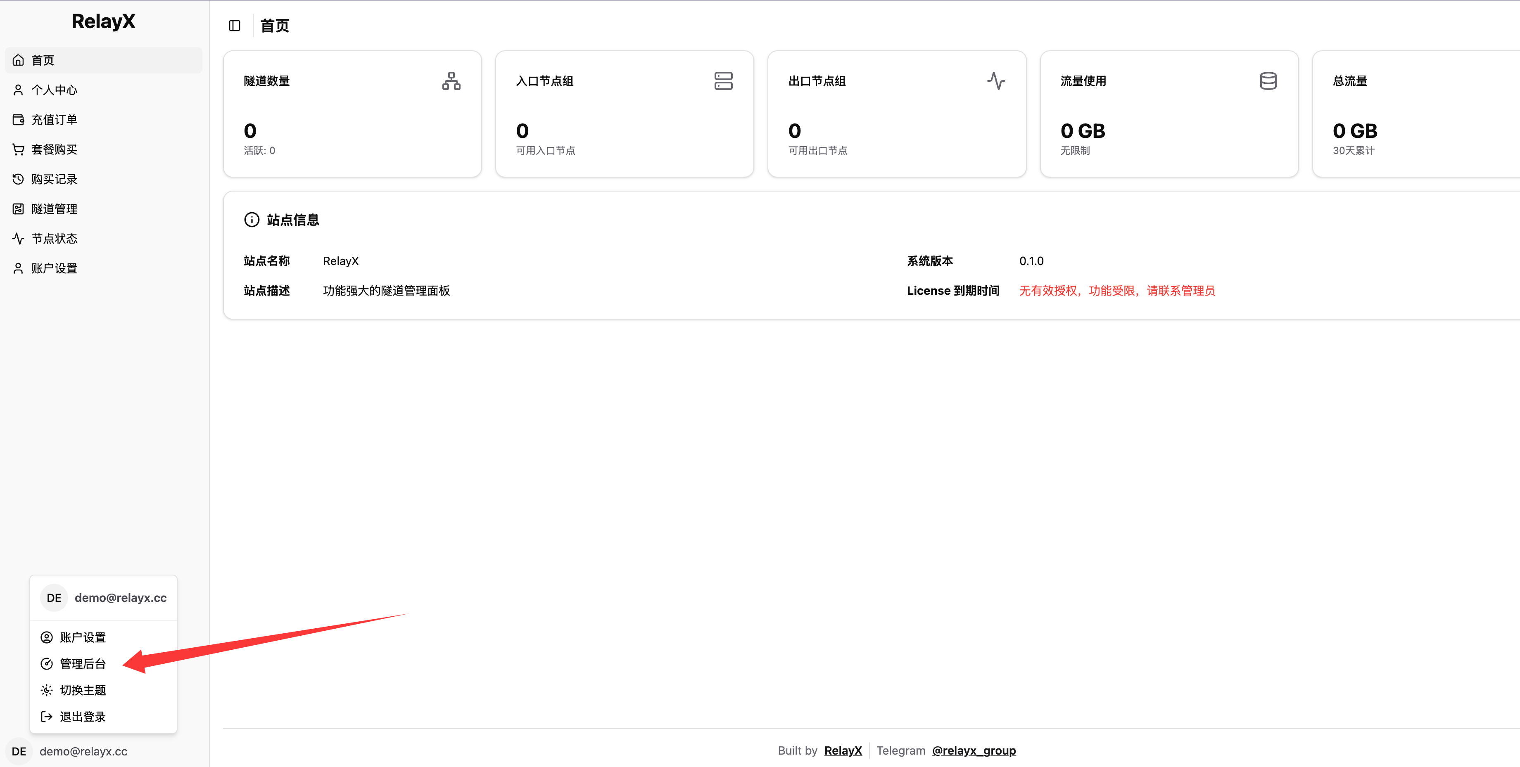Open 隧道管理 from the sidebar
The width and height of the screenshot is (1520, 767).
[54, 209]
